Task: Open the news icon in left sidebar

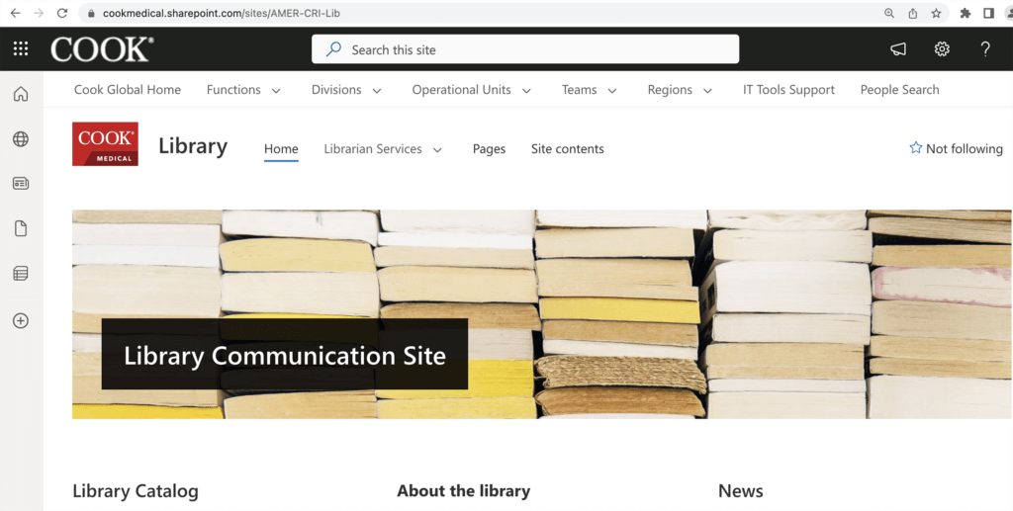Action: 21,184
